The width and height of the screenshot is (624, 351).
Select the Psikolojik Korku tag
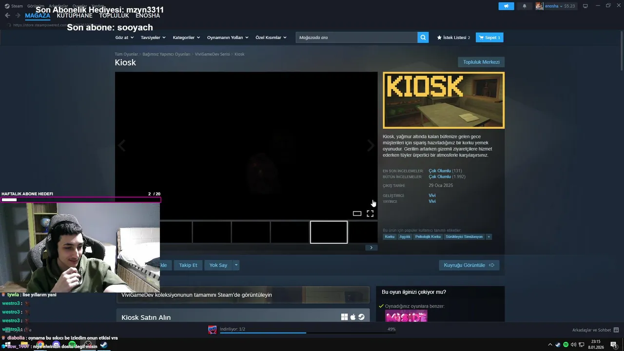[x=428, y=237]
